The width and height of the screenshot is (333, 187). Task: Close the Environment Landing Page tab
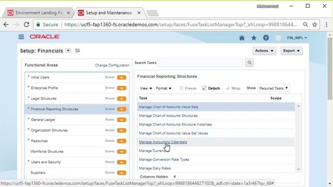tap(68, 13)
